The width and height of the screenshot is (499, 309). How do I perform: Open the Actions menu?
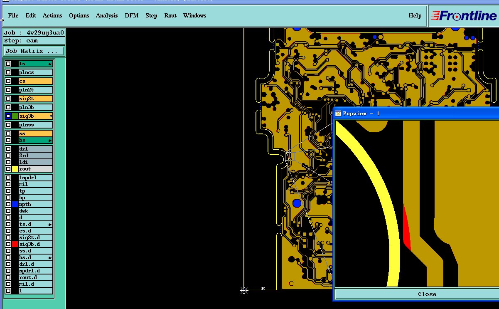point(52,16)
